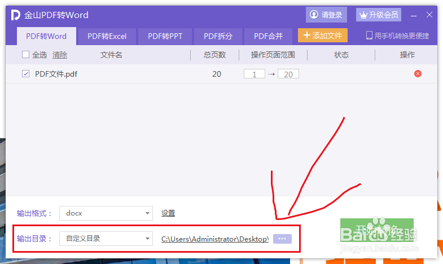Click 操作页面范围 column header

pyautogui.click(x=273, y=55)
